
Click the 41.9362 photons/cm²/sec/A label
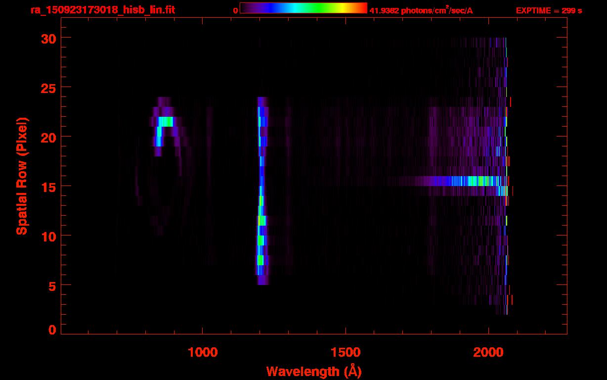pos(421,10)
